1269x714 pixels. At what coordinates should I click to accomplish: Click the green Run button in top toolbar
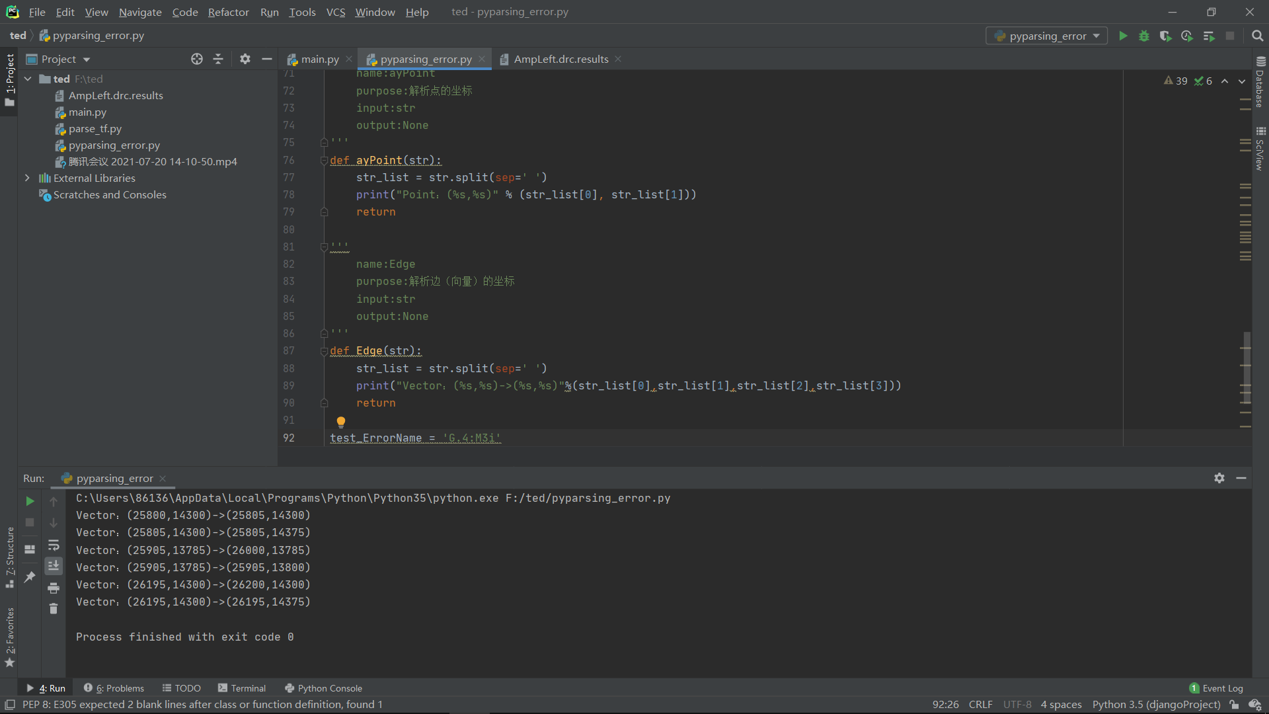(x=1123, y=36)
